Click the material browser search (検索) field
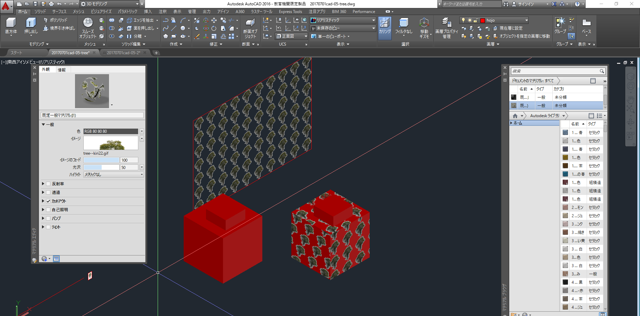Image resolution: width=640 pixels, height=316 pixels. [x=555, y=71]
